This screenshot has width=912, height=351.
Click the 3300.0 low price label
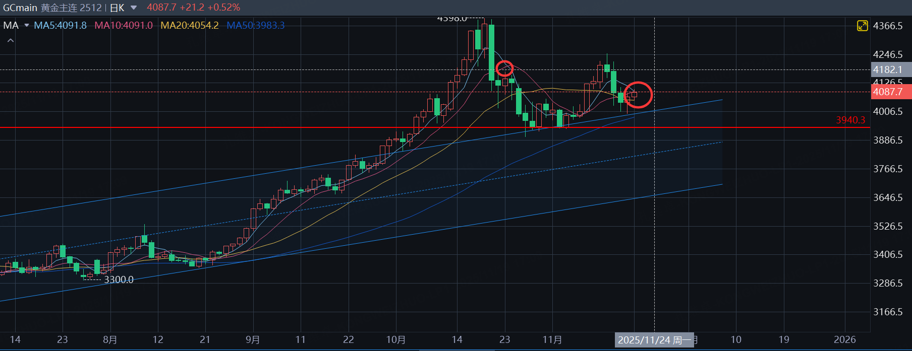pos(119,279)
